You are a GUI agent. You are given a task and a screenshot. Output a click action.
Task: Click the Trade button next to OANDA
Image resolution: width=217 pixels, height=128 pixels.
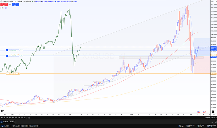tap(12, 122)
